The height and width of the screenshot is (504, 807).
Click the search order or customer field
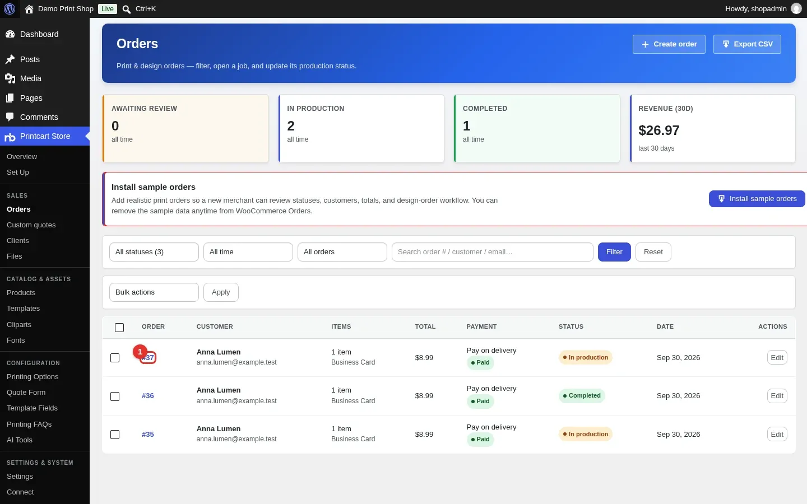pyautogui.click(x=493, y=252)
